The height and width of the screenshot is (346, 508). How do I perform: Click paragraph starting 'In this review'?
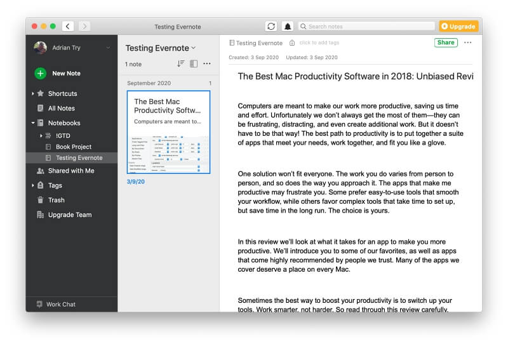point(348,256)
